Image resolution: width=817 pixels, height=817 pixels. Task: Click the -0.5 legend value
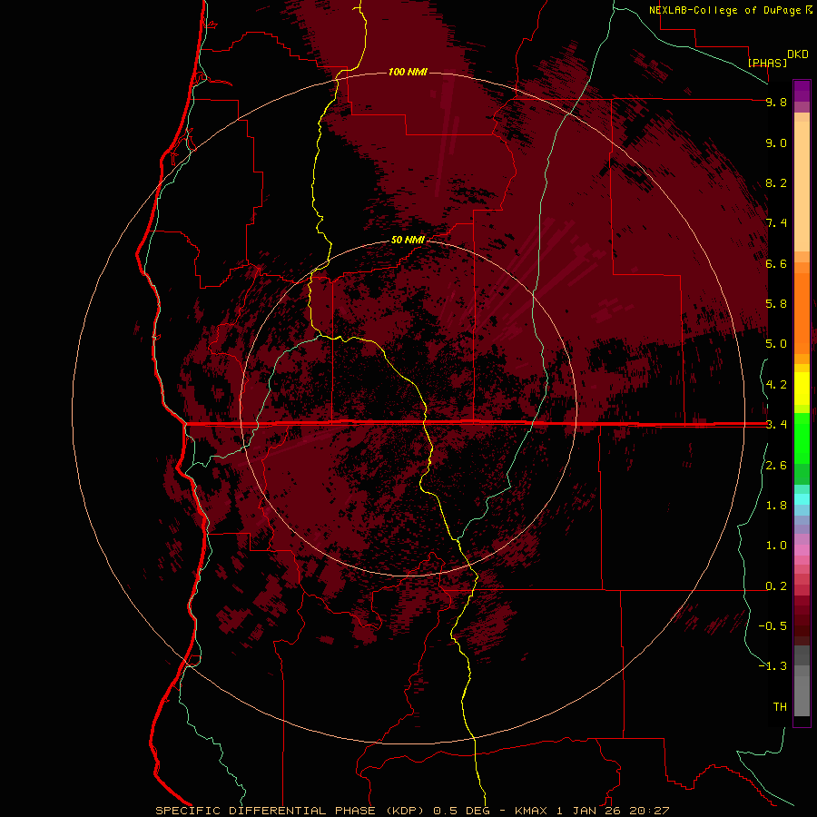pyautogui.click(x=773, y=626)
